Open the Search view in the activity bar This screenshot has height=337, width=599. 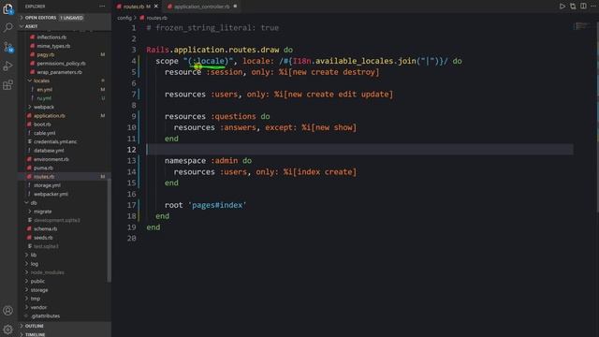pyautogui.click(x=8, y=27)
